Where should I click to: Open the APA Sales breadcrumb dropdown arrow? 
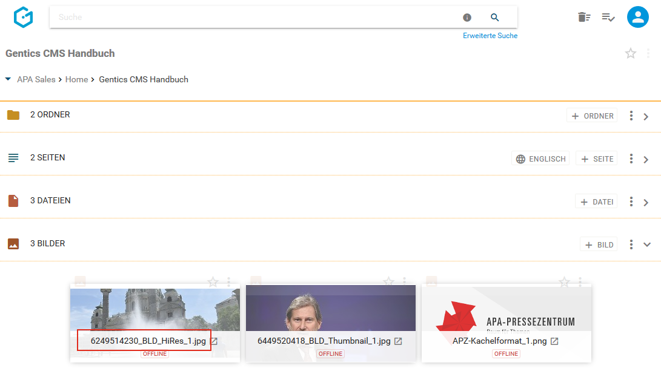tap(8, 79)
